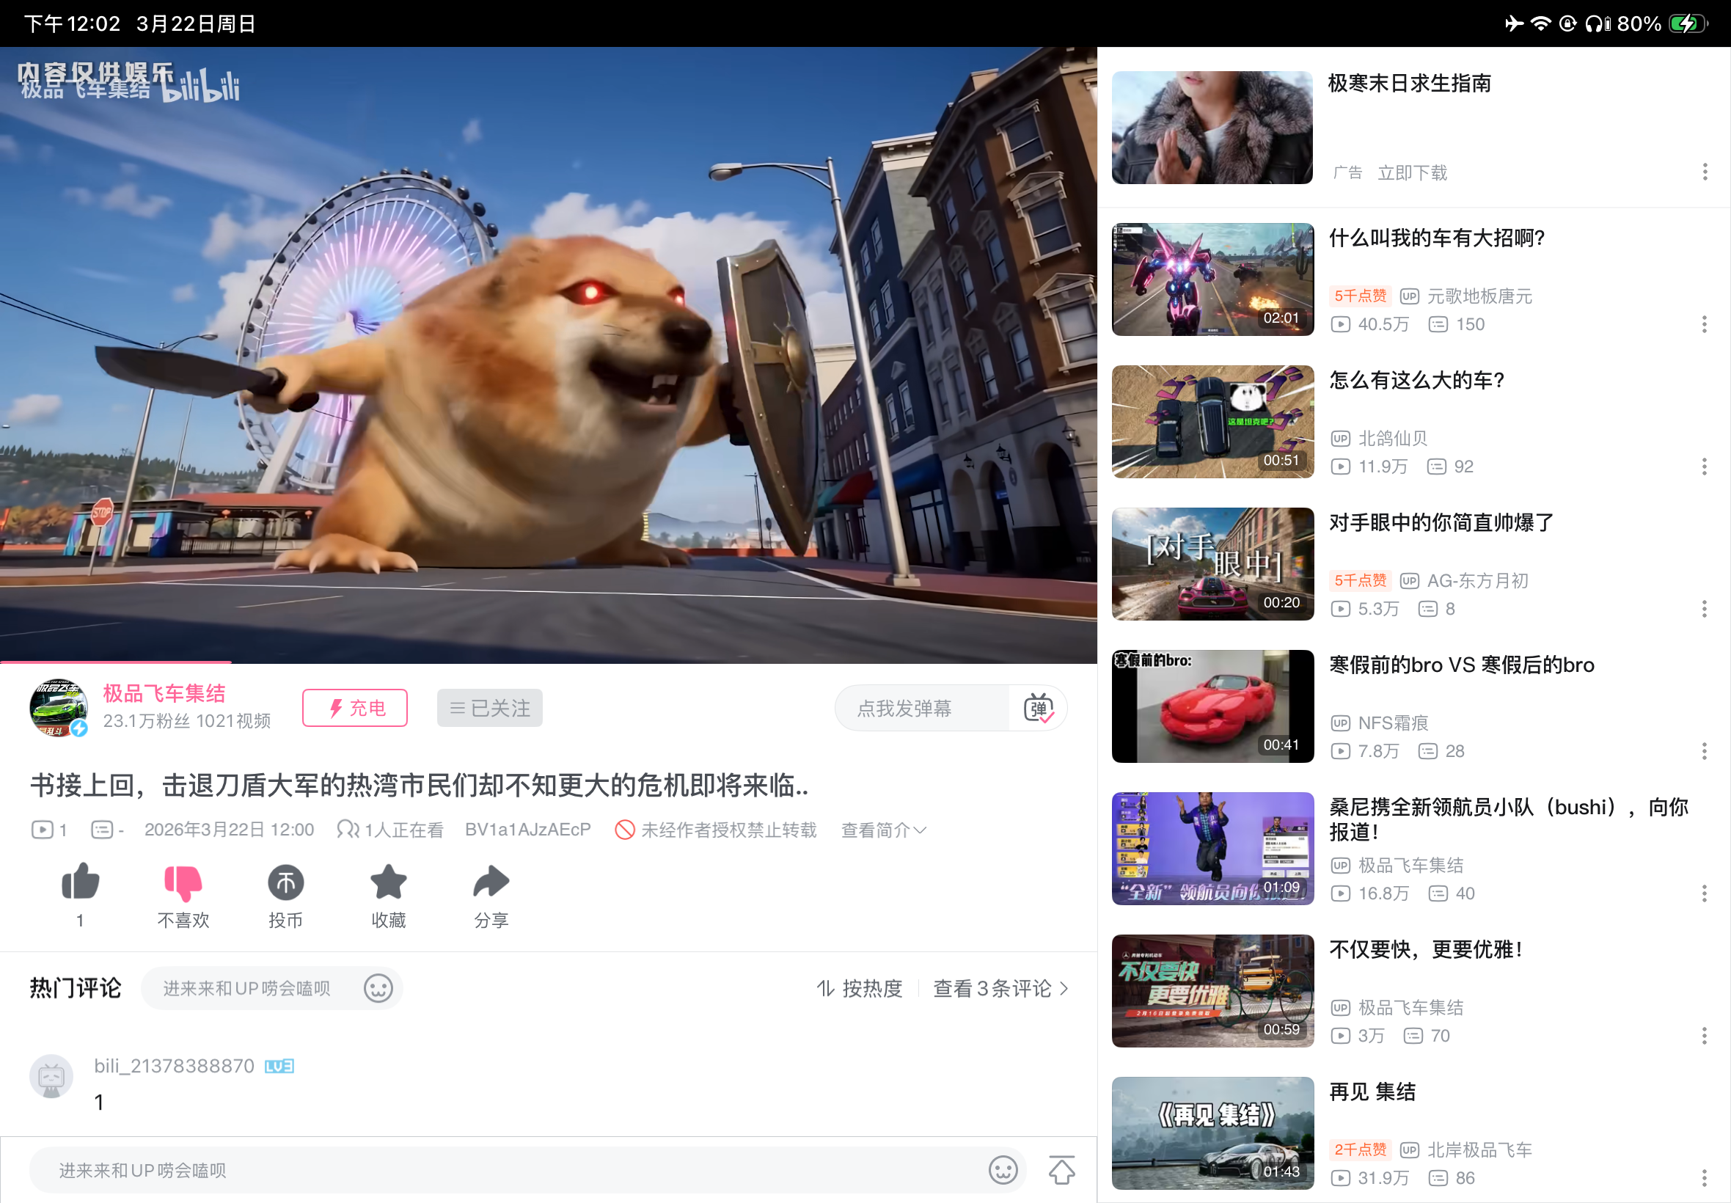Open title 寒假前的bro VS 寒假后的bro

tap(1461, 665)
